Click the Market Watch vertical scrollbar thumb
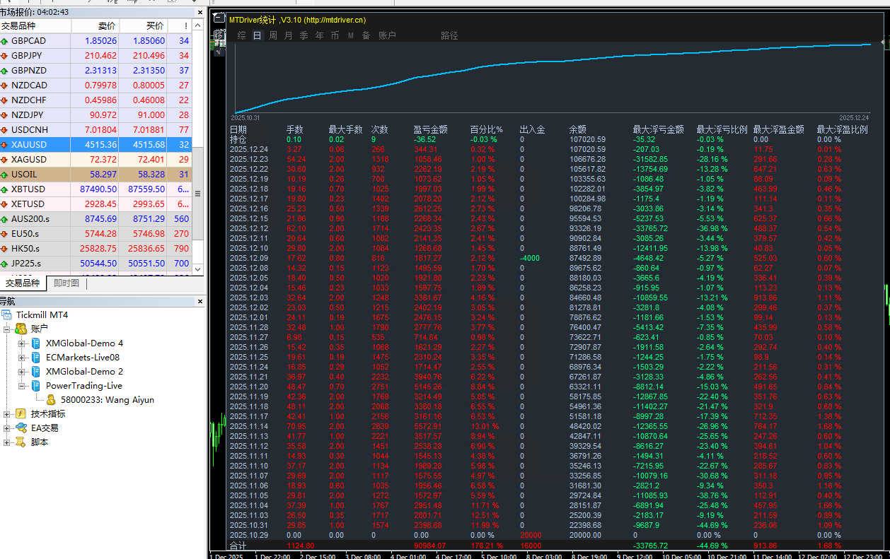 point(198,194)
